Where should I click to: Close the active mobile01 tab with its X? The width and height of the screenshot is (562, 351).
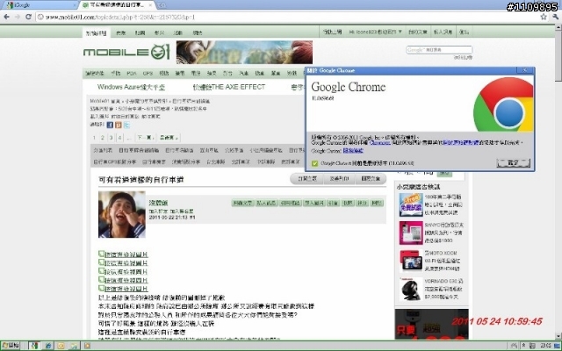pos(150,5)
